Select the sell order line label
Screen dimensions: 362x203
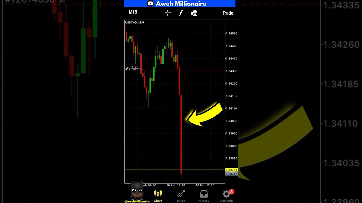[x=132, y=68]
